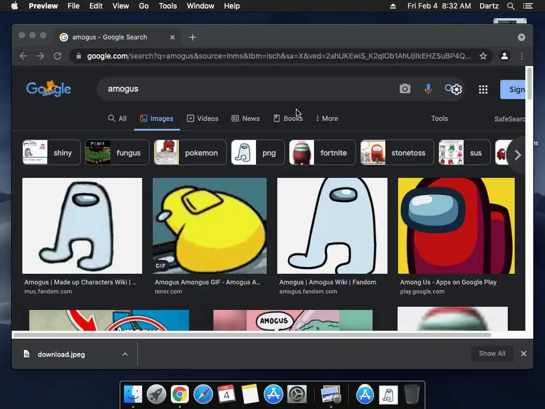Click the browser back arrow
Image resolution: width=545 pixels, height=409 pixels.
(23, 56)
